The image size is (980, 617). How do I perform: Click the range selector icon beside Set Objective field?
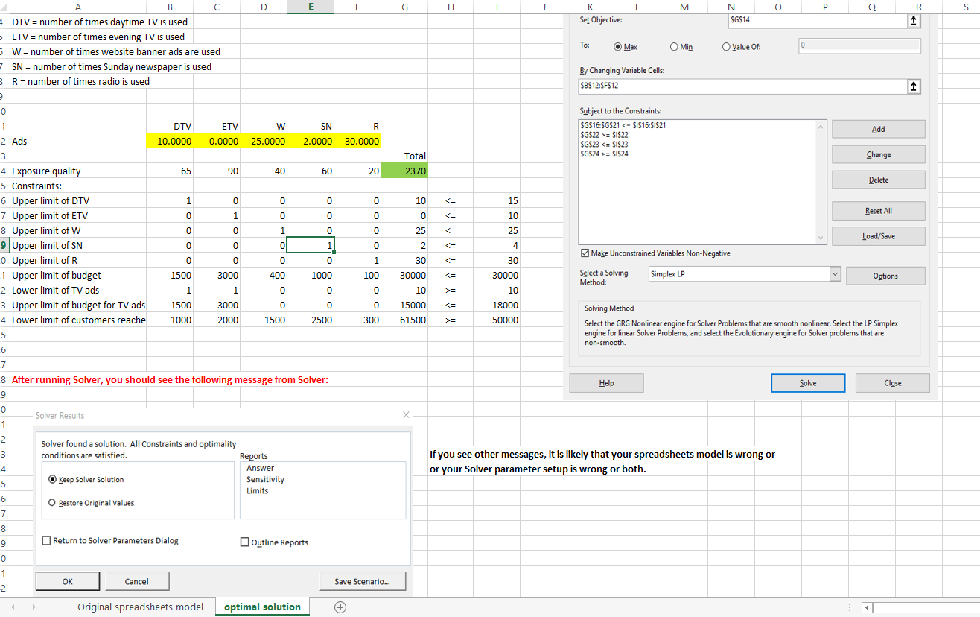914,20
